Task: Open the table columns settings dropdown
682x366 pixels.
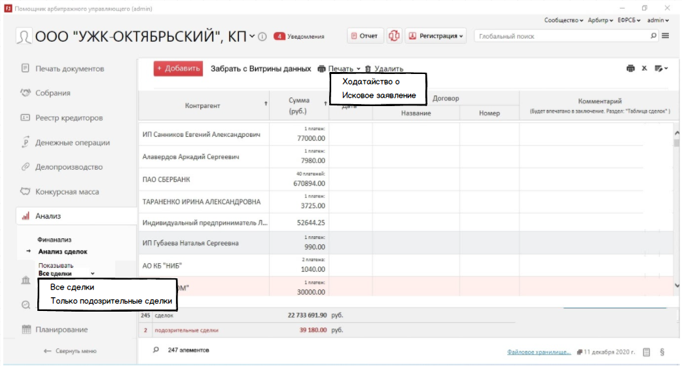Action: tap(661, 68)
